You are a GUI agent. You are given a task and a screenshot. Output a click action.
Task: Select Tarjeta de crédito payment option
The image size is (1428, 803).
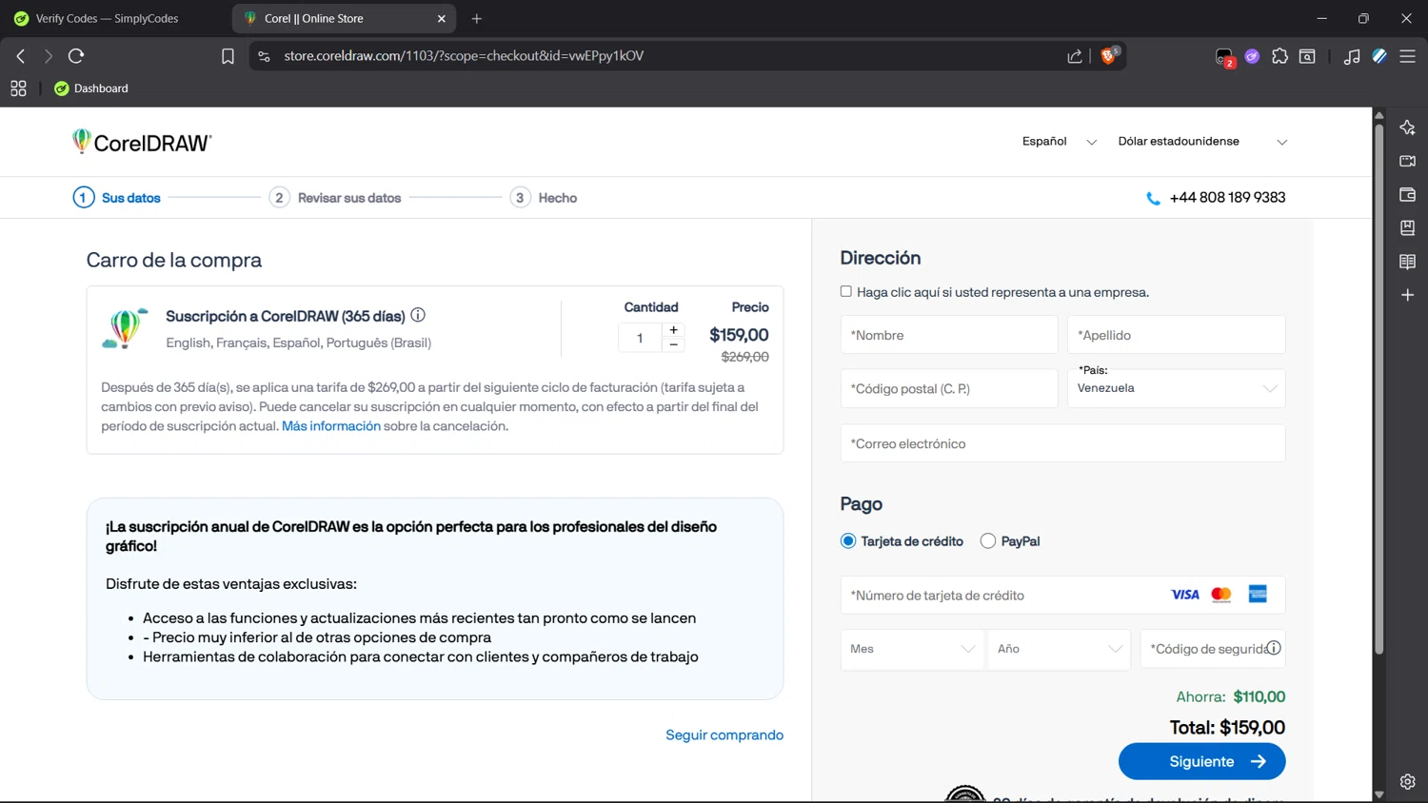(x=848, y=541)
